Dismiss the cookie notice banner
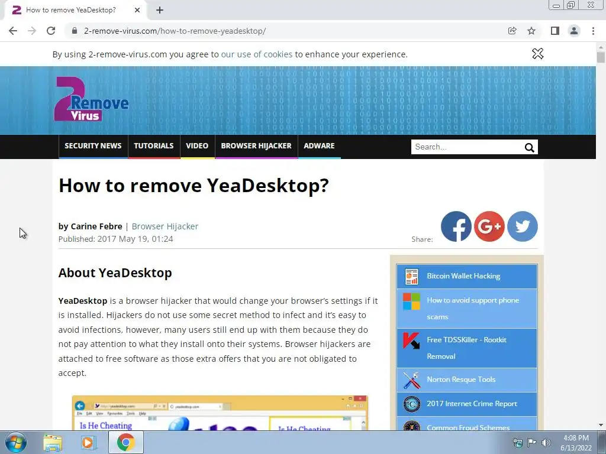Viewport: 606px width, 454px height. pyautogui.click(x=537, y=54)
